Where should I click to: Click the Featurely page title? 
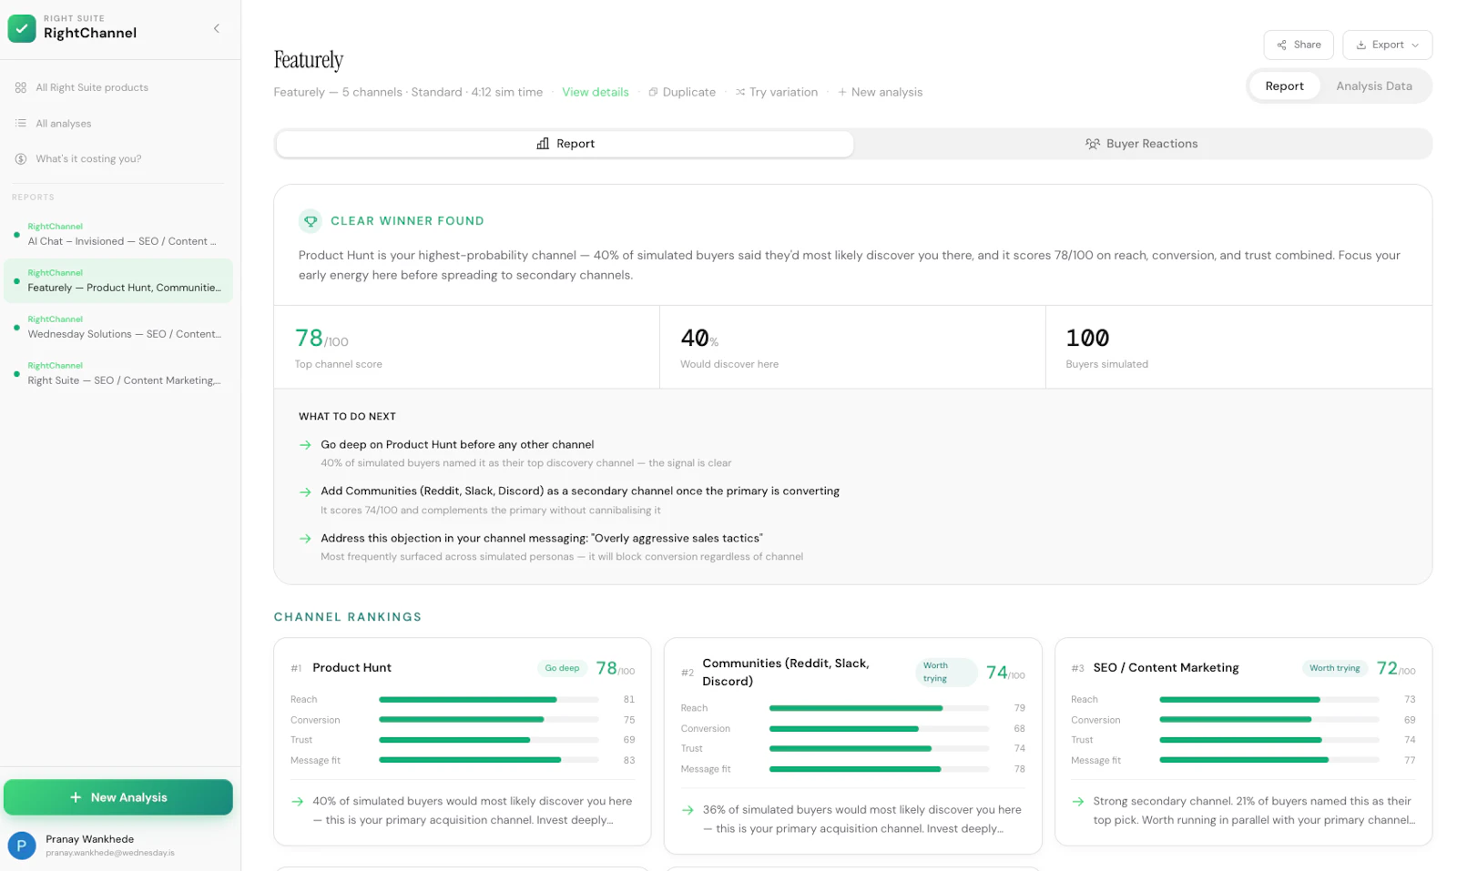[309, 60]
